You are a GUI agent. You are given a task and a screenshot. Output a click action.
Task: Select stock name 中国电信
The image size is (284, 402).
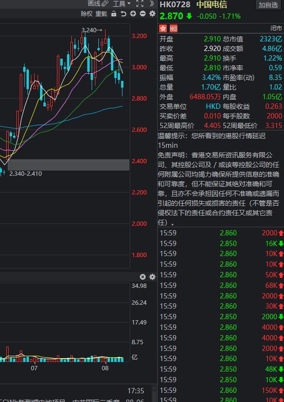(212, 5)
